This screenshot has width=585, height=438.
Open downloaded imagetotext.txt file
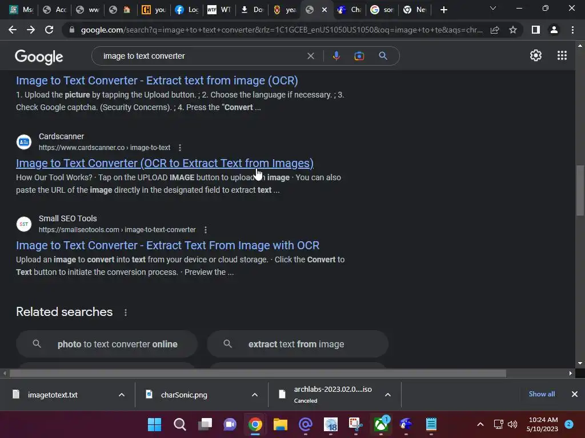tap(53, 395)
